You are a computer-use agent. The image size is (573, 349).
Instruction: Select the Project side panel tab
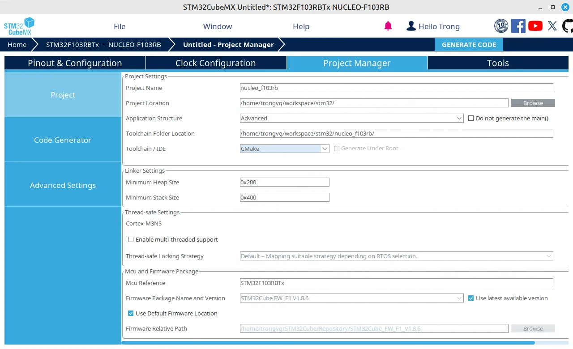pos(63,95)
